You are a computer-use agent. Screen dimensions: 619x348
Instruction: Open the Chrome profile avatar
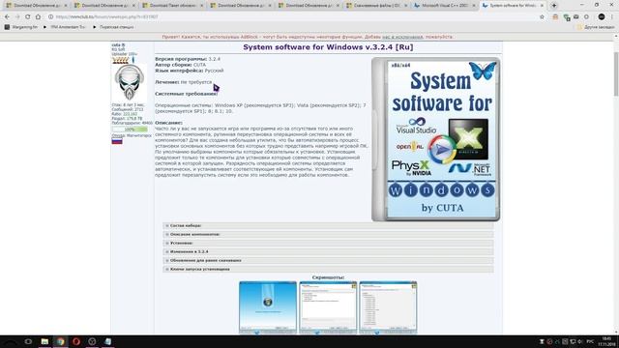(x=602, y=17)
